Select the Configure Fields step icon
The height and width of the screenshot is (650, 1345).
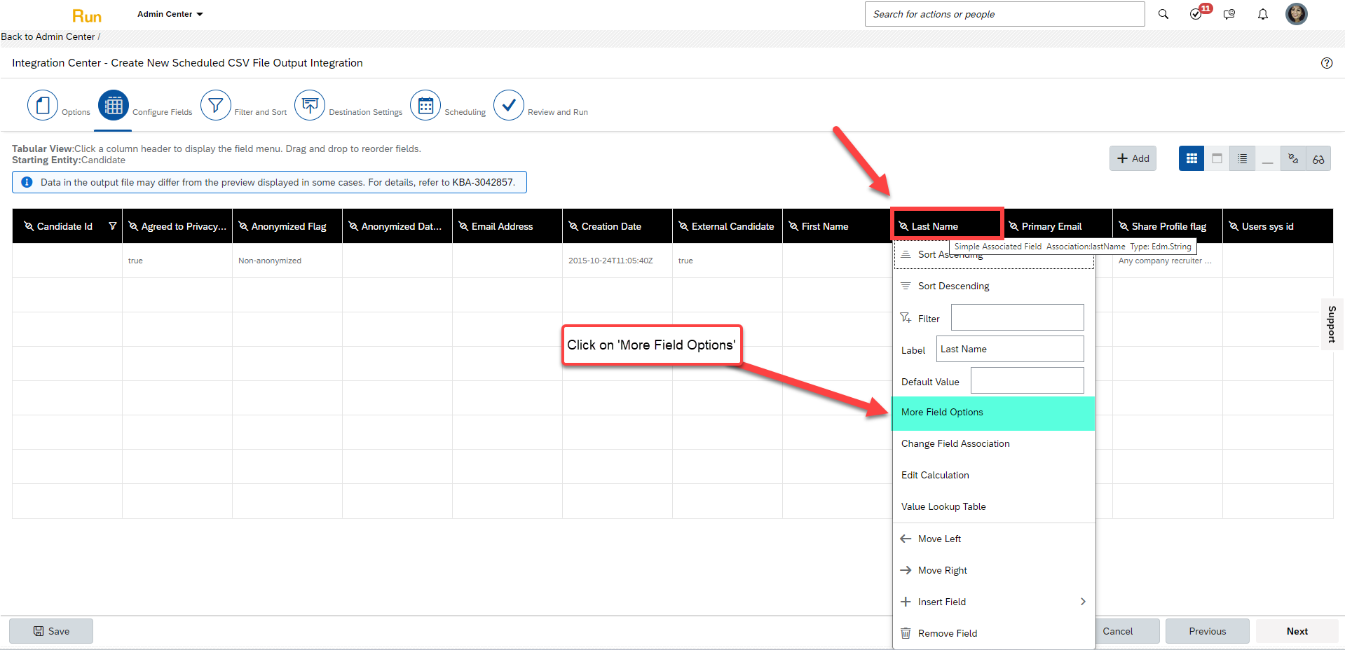pos(114,105)
